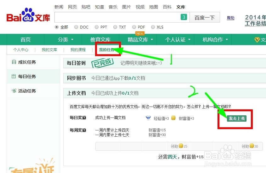Click the diamond 经验值 icon
The height and width of the screenshot is (173, 266).
(x=148, y=118)
